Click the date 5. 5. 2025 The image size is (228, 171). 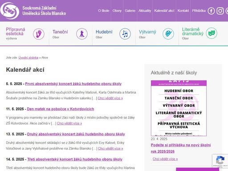(x=14, y=84)
